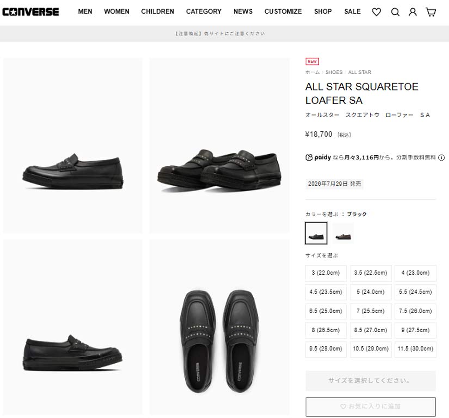
Task: Go to ホーム breadcrumb link
Action: tap(312, 72)
